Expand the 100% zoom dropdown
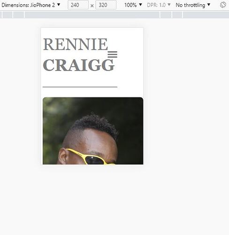The image size is (229, 235). 133,5
